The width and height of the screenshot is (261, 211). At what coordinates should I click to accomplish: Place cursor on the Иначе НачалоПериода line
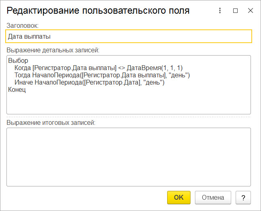[x=89, y=83]
